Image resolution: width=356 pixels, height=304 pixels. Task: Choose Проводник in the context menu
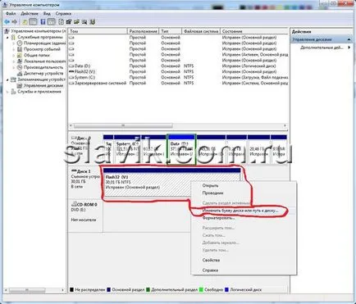point(212,193)
